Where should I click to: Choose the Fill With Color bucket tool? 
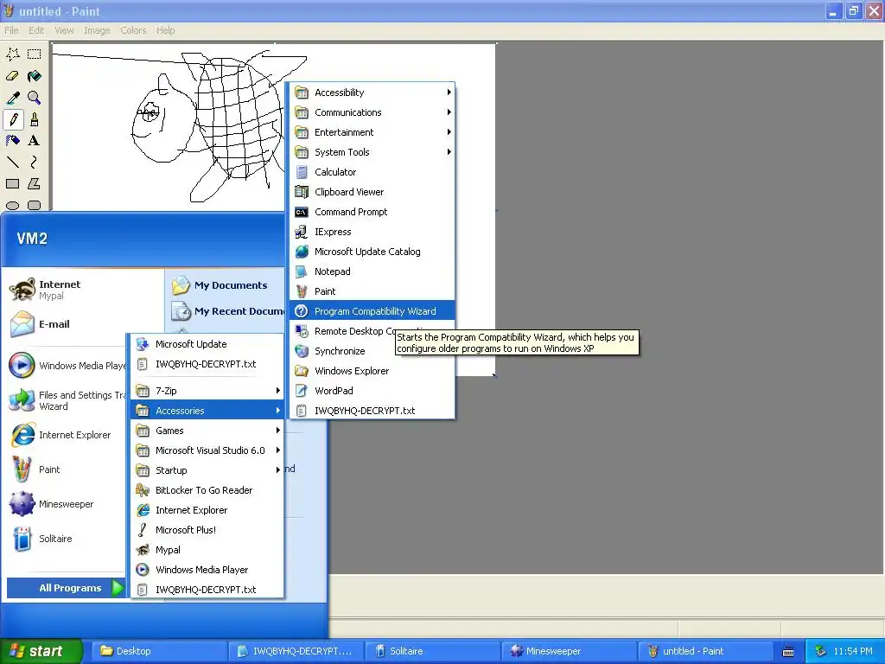tap(35, 76)
